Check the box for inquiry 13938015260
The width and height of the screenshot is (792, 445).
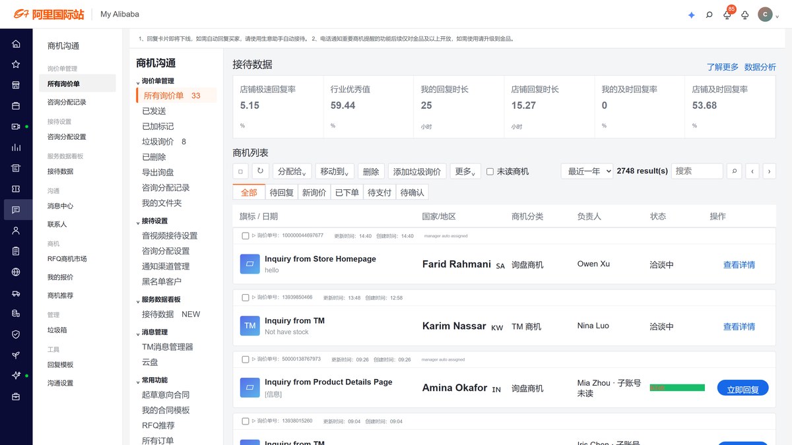[246, 421]
